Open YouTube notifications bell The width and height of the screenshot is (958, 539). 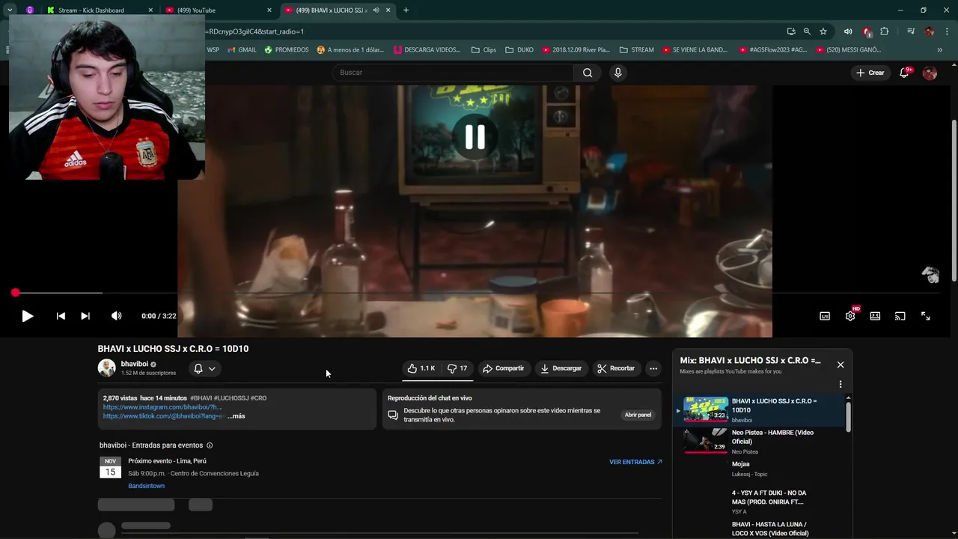click(904, 73)
